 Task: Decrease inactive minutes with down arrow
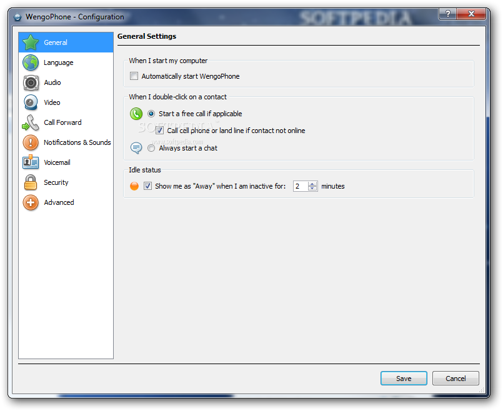(312, 189)
